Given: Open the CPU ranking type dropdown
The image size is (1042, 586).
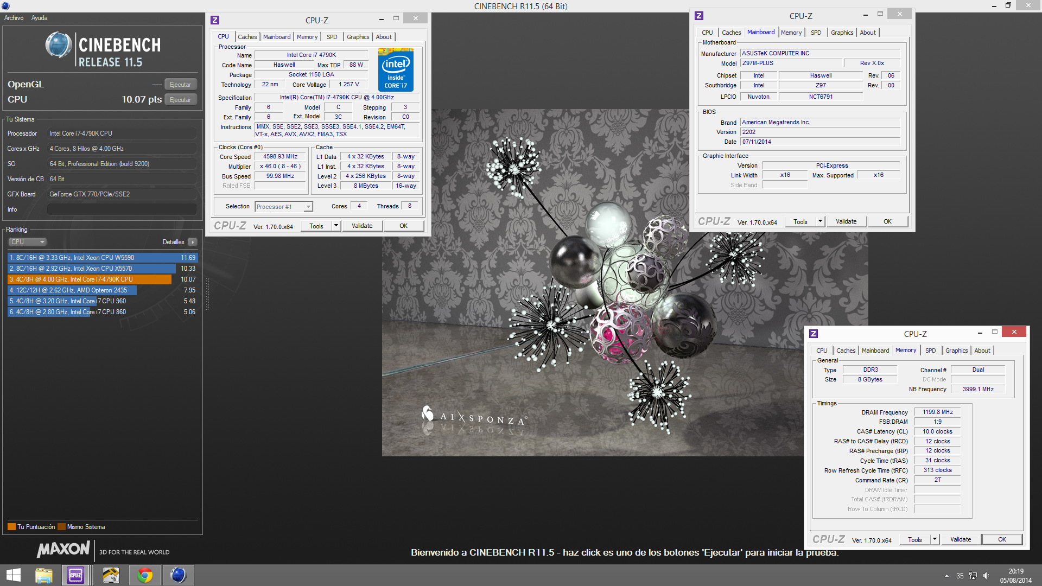Looking at the screenshot, I should coord(27,242).
